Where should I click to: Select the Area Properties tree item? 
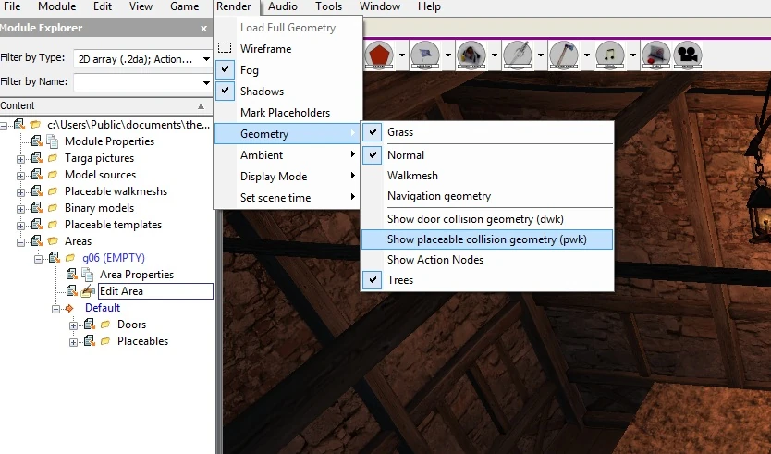(137, 275)
